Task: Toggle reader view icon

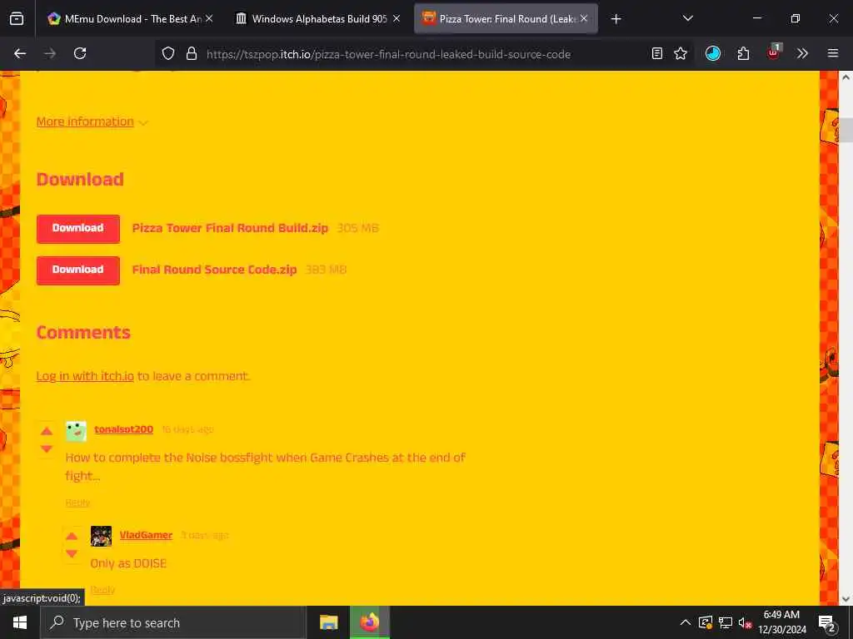Action: pyautogui.click(x=657, y=53)
